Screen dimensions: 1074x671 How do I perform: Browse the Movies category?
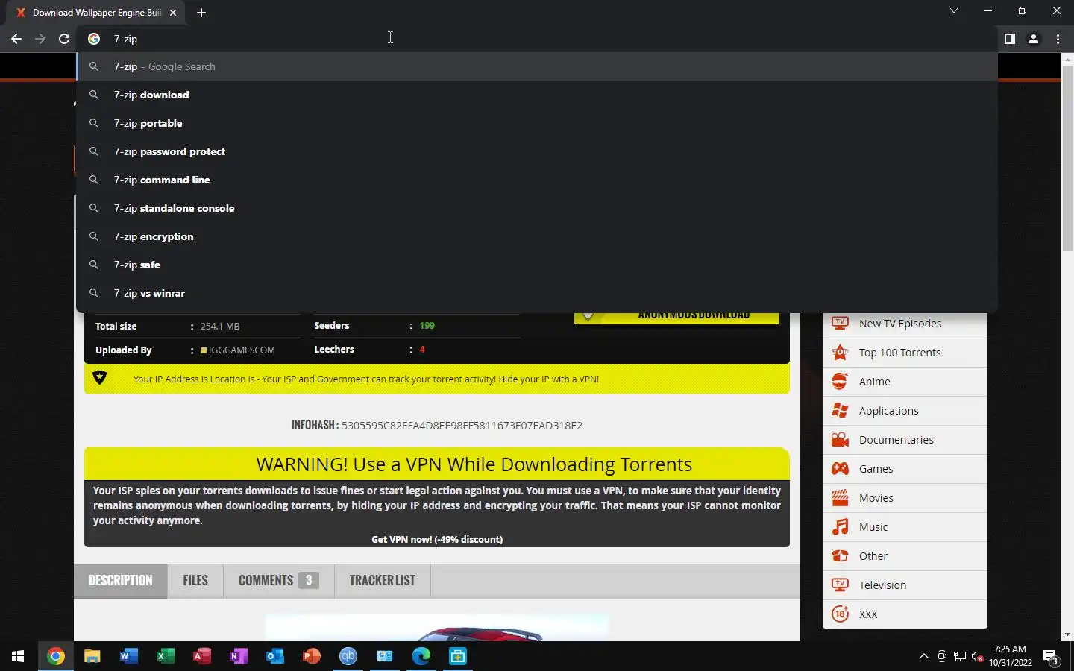click(876, 498)
